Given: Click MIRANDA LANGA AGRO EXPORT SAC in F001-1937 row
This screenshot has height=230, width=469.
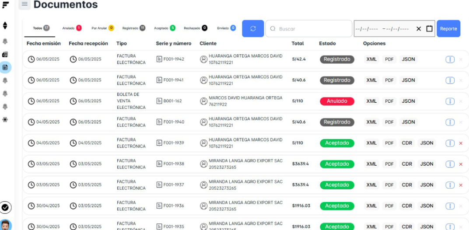Looking at the screenshot, I should (x=245, y=181).
